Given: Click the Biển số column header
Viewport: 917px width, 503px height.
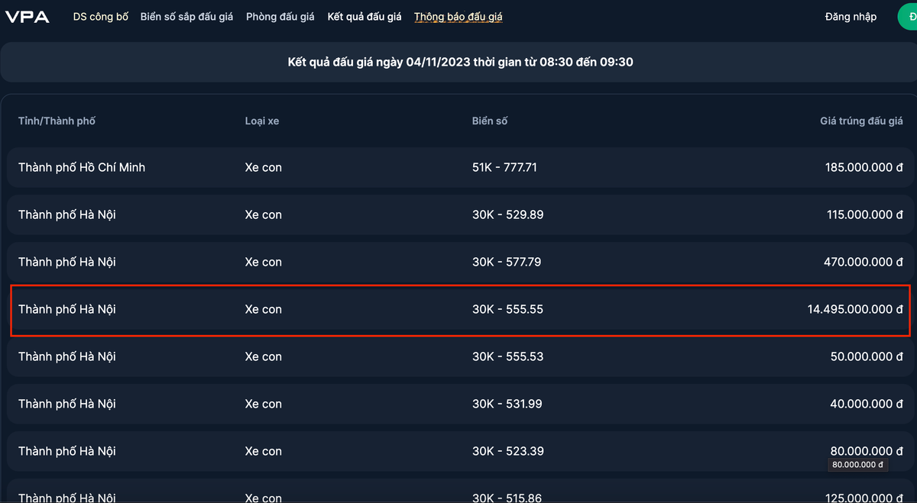Looking at the screenshot, I should coord(490,121).
